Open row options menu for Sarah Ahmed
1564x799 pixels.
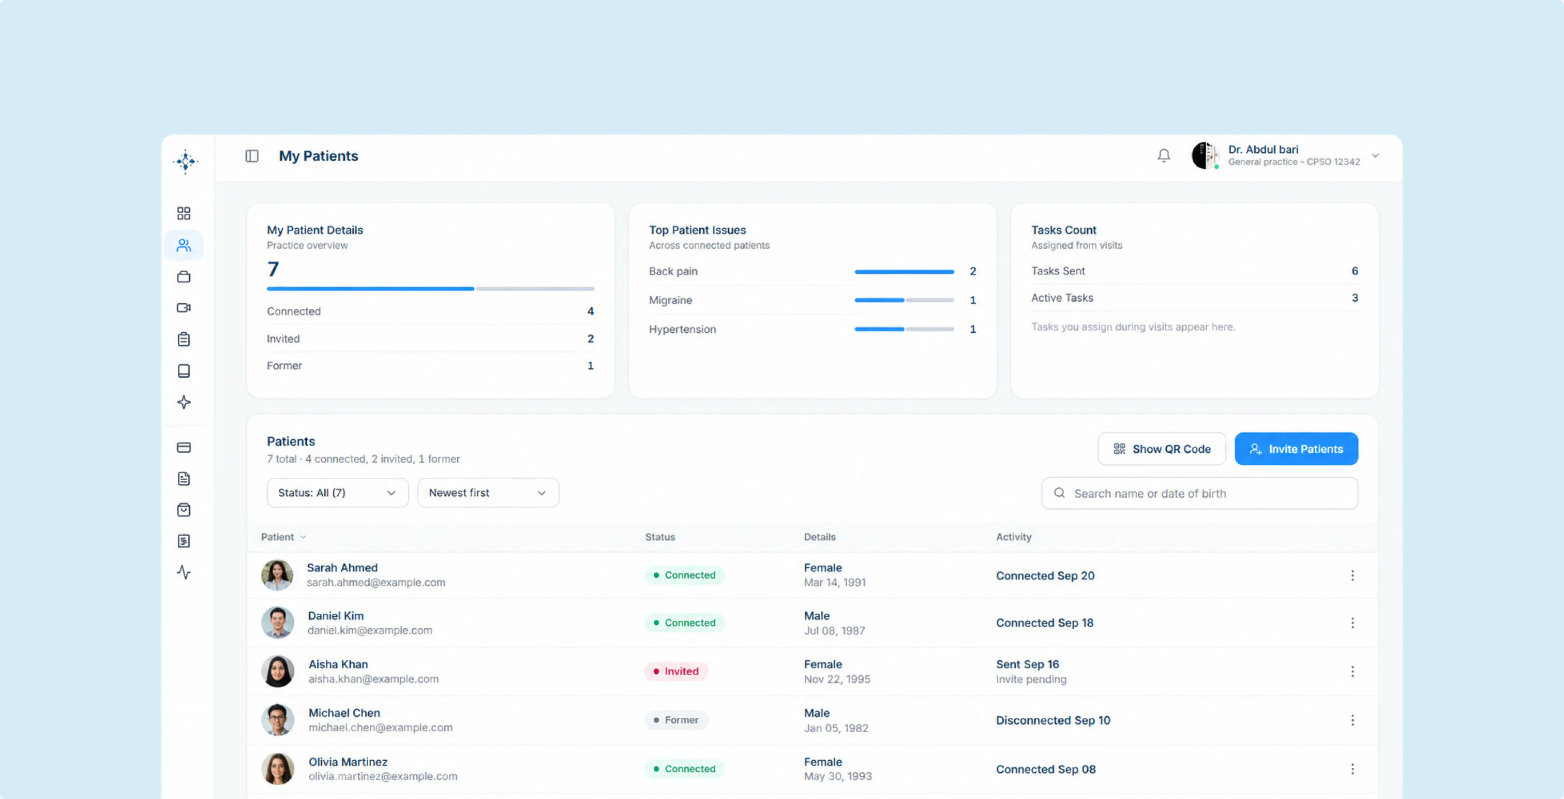click(x=1352, y=575)
